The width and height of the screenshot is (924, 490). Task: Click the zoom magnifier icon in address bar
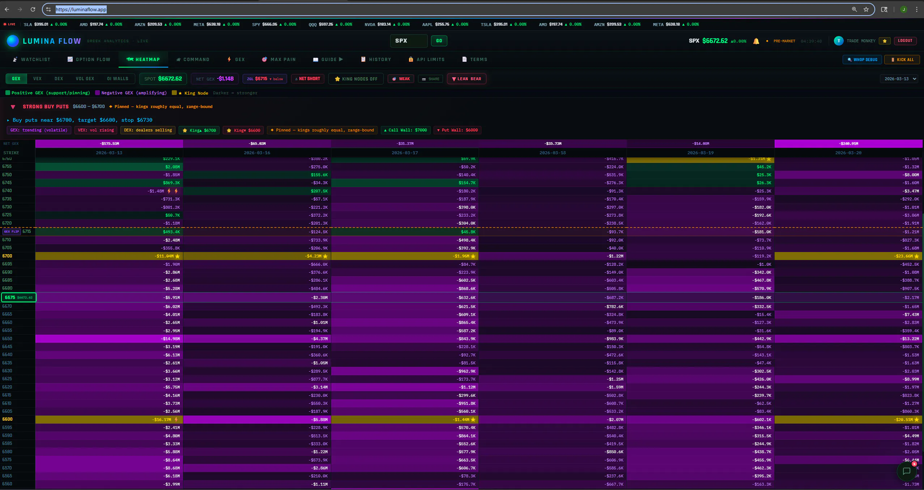point(854,9)
